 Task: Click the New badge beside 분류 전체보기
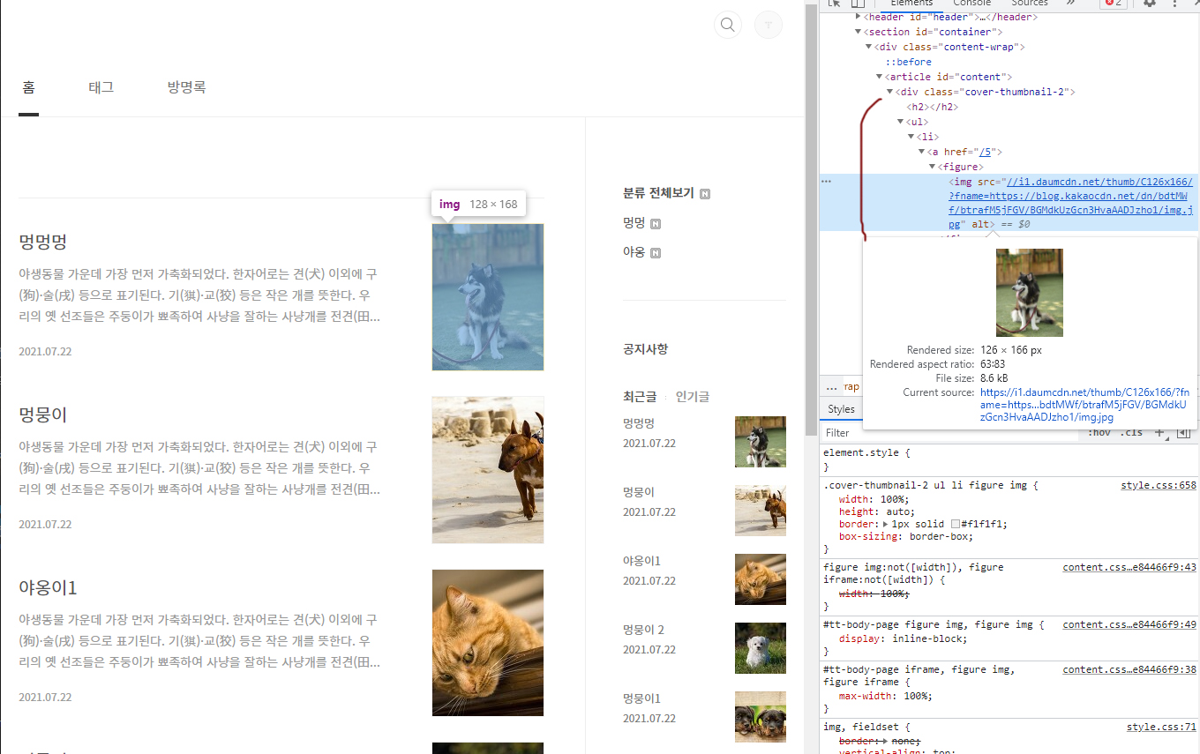705,194
